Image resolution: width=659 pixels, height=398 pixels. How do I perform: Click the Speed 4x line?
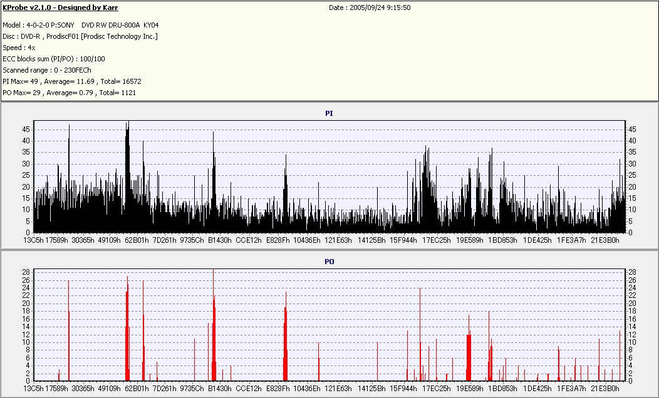tap(19, 48)
